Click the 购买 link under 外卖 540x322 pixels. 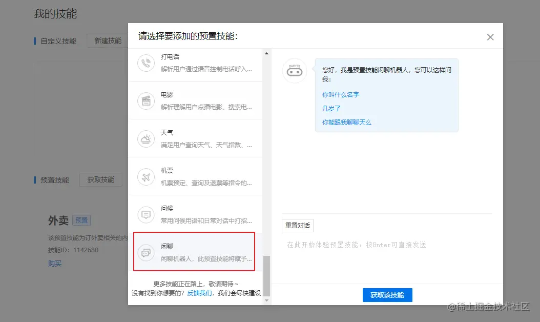(55, 264)
